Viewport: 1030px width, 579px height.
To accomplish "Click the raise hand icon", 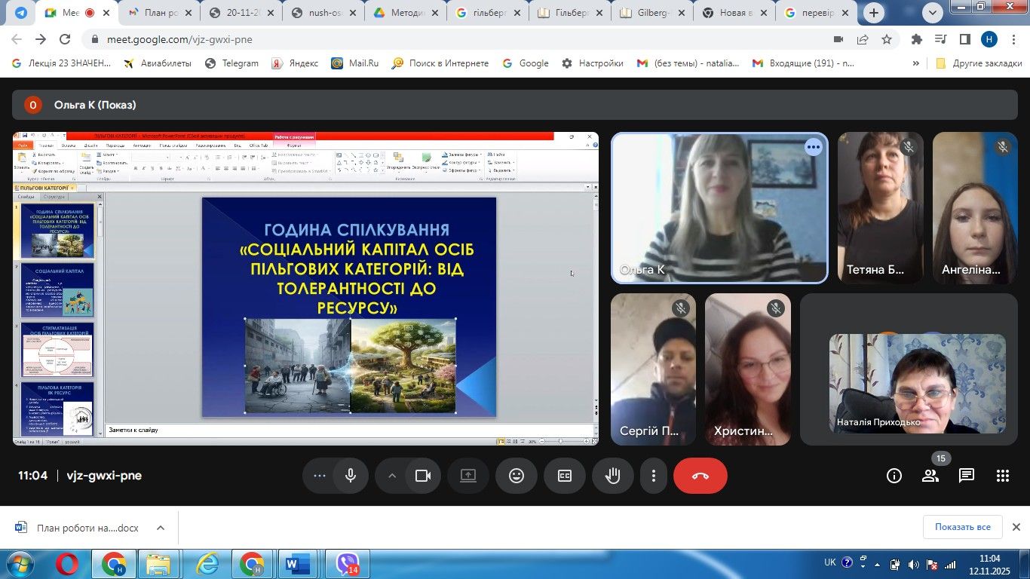I will pyautogui.click(x=612, y=476).
